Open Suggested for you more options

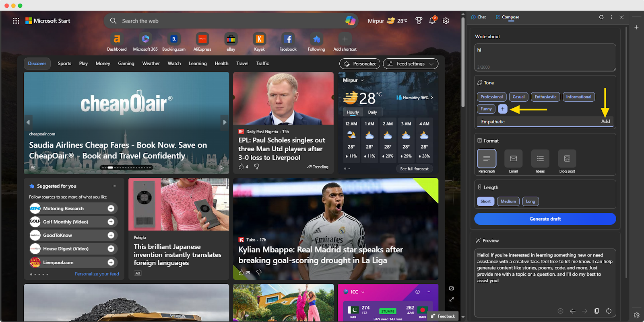coord(114,186)
